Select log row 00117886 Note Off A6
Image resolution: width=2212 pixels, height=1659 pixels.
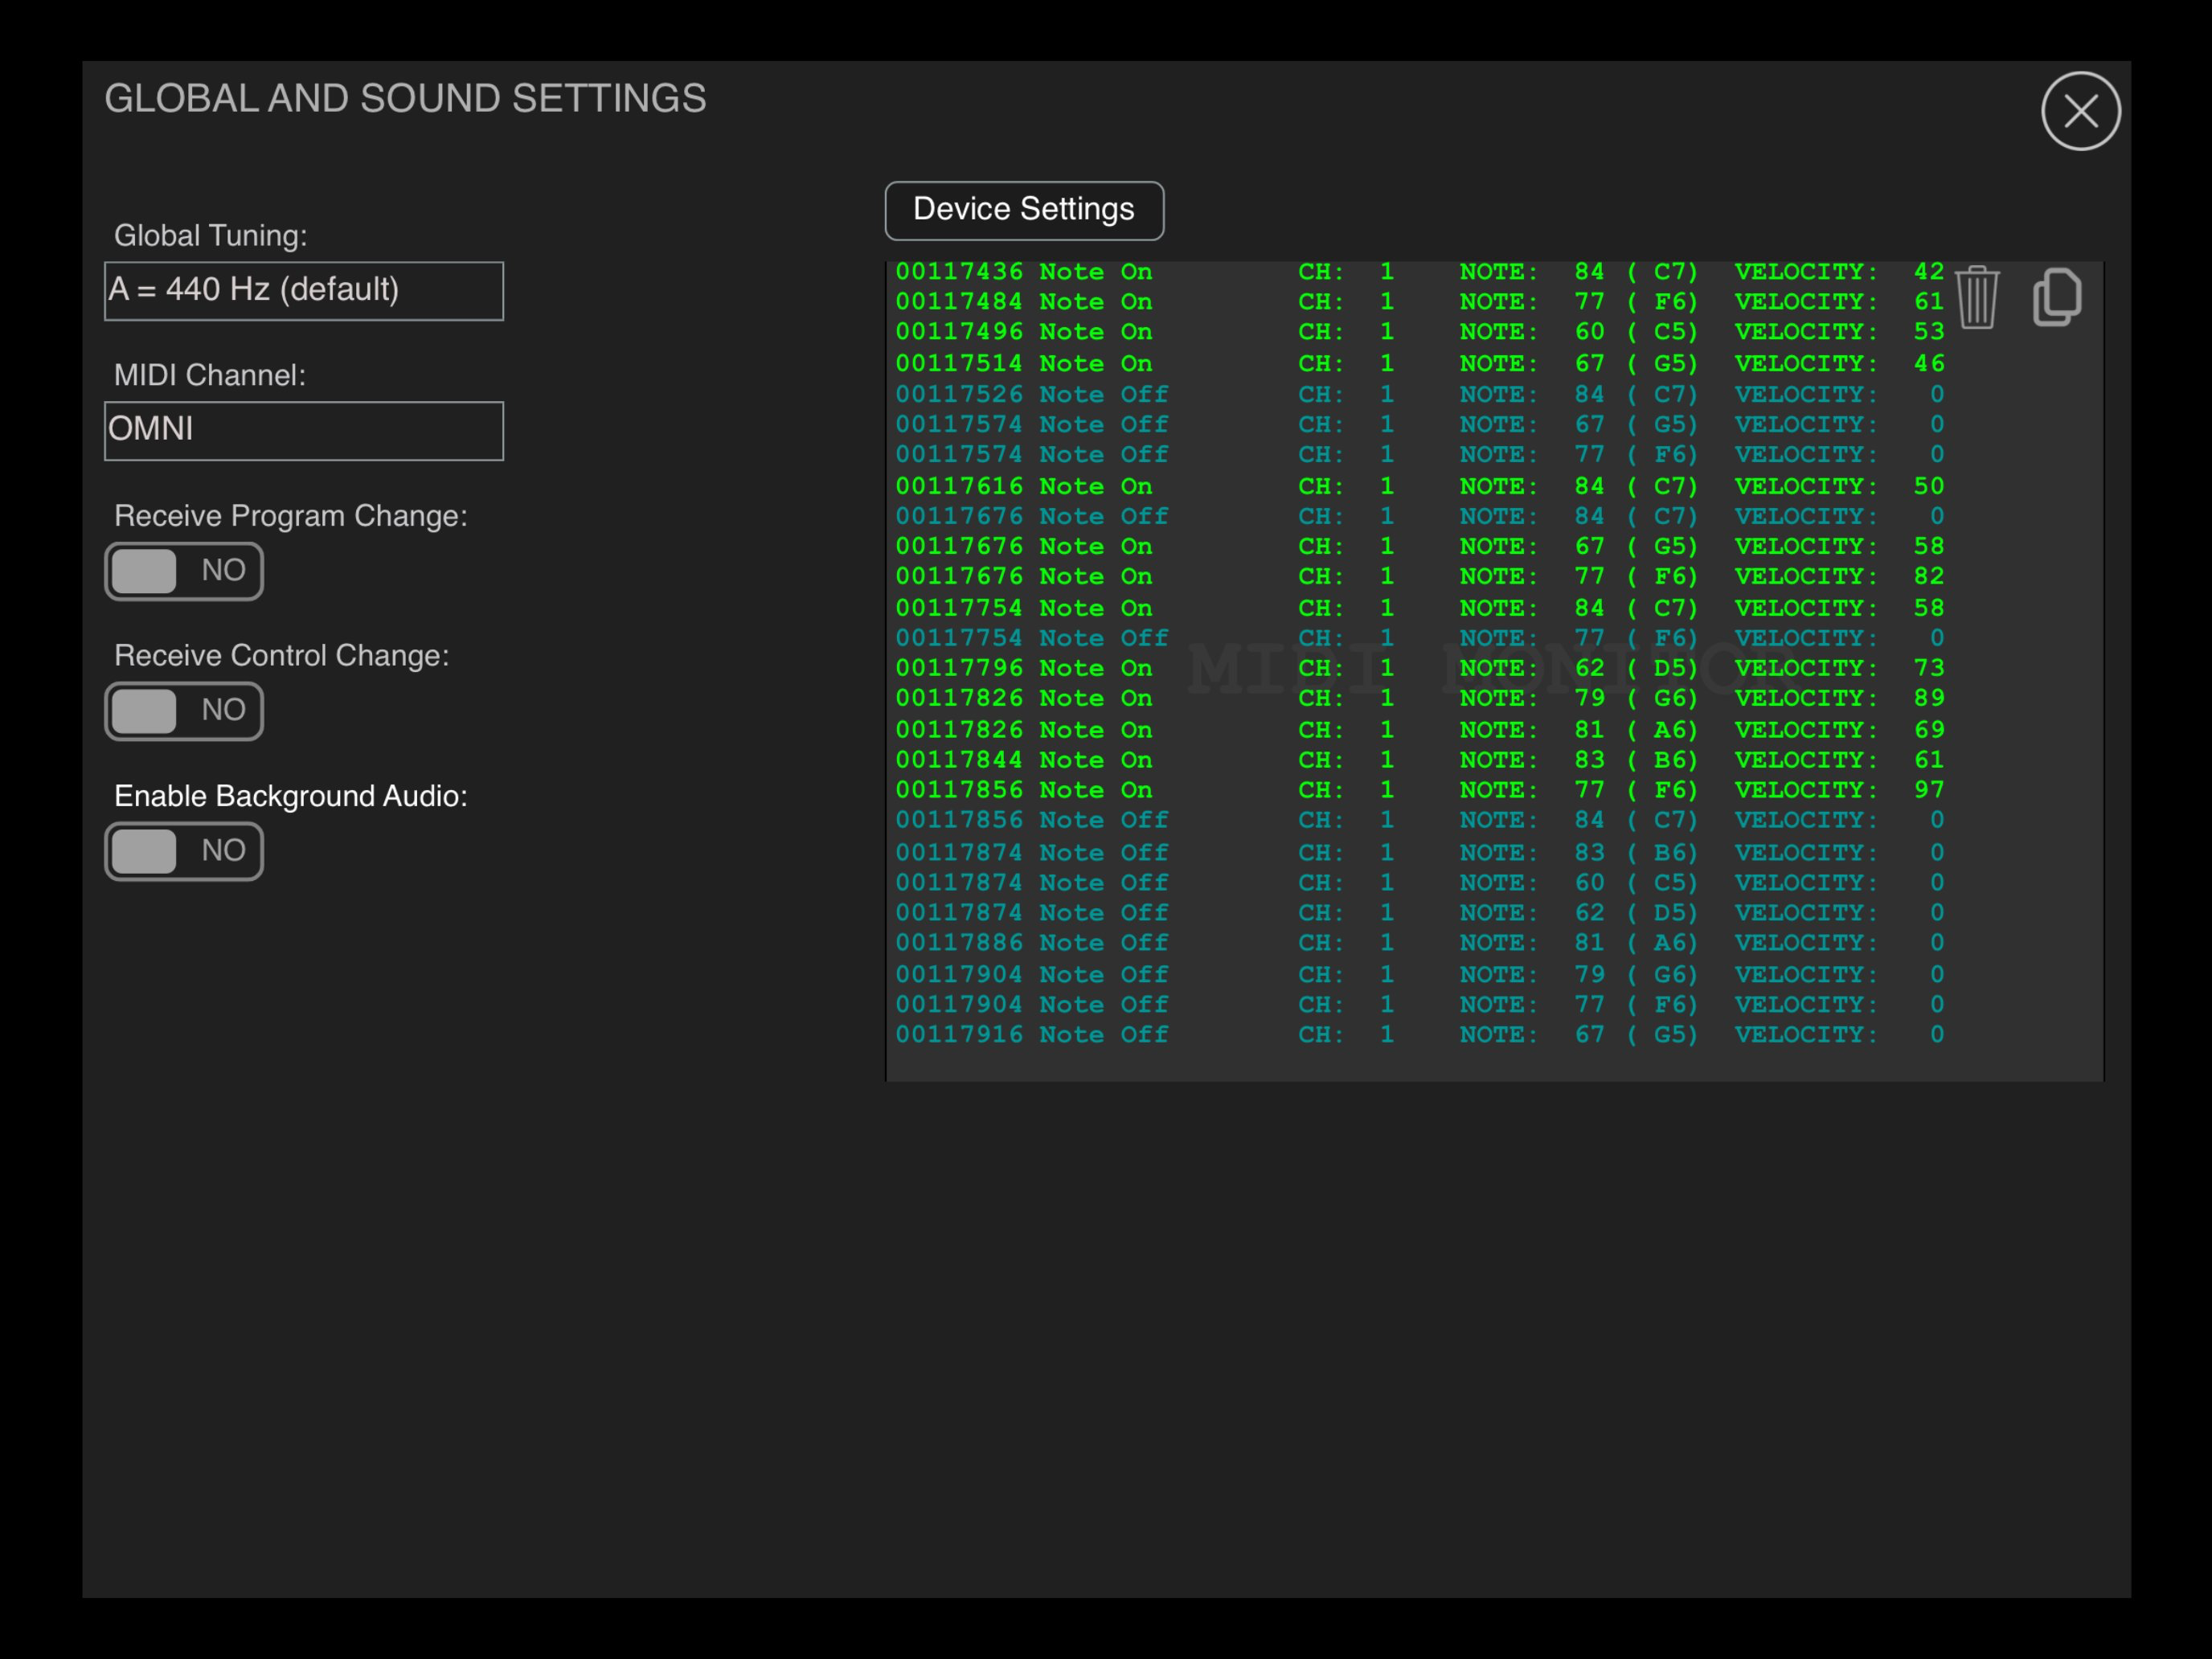pos(1419,943)
